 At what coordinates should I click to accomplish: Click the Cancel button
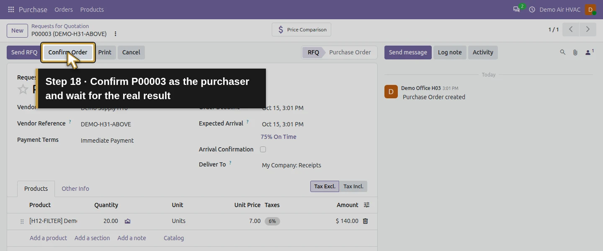click(x=131, y=52)
